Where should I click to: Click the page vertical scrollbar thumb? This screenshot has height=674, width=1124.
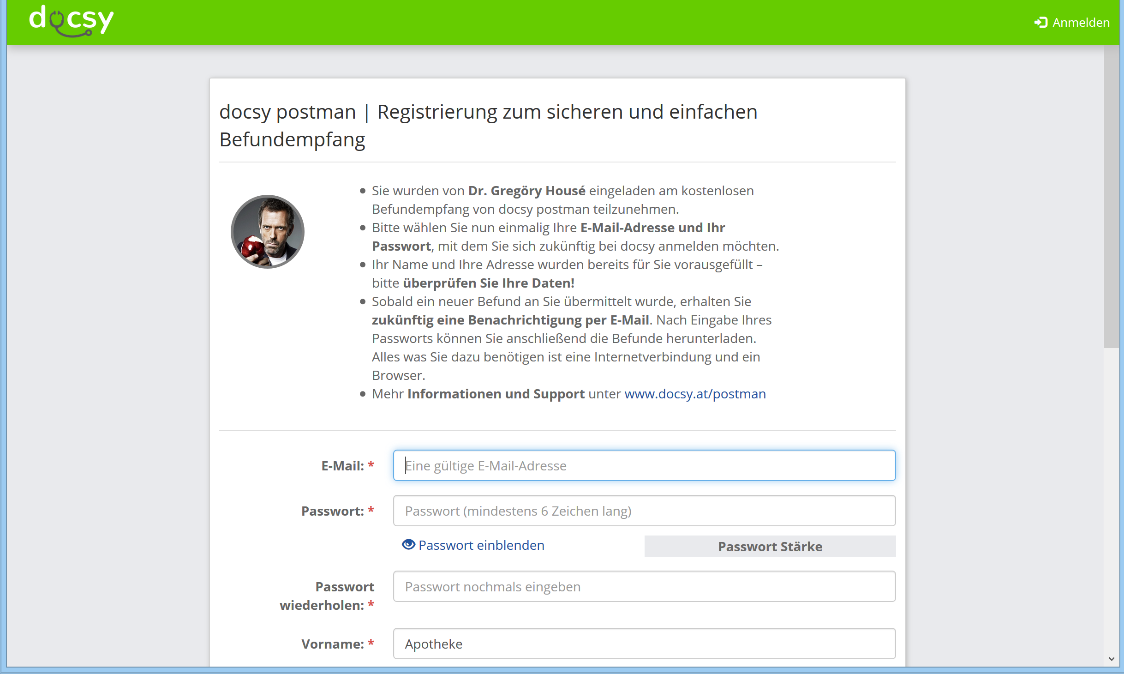pos(1111,196)
